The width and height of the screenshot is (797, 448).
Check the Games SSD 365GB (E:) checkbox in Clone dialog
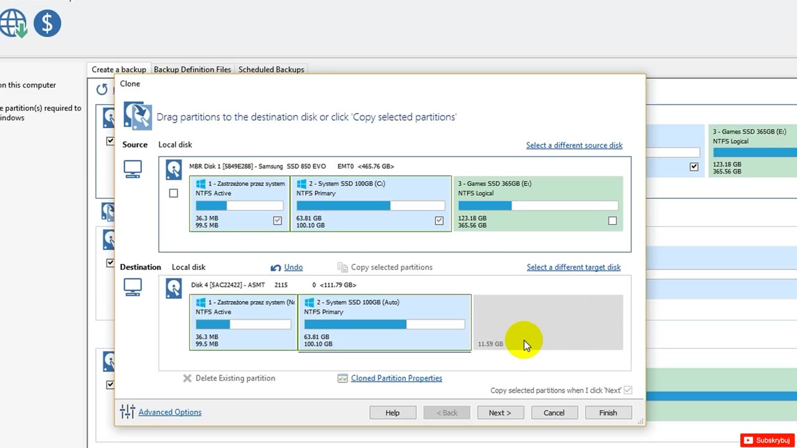tap(613, 220)
